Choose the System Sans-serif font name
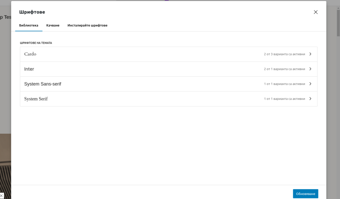340x199 pixels. coord(42,84)
